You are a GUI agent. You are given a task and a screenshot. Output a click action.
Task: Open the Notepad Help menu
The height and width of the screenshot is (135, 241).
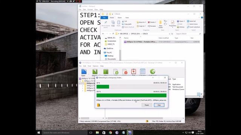[x=101, y=9]
